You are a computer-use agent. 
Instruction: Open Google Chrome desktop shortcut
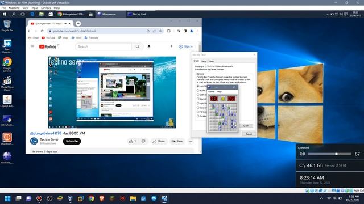(7, 65)
